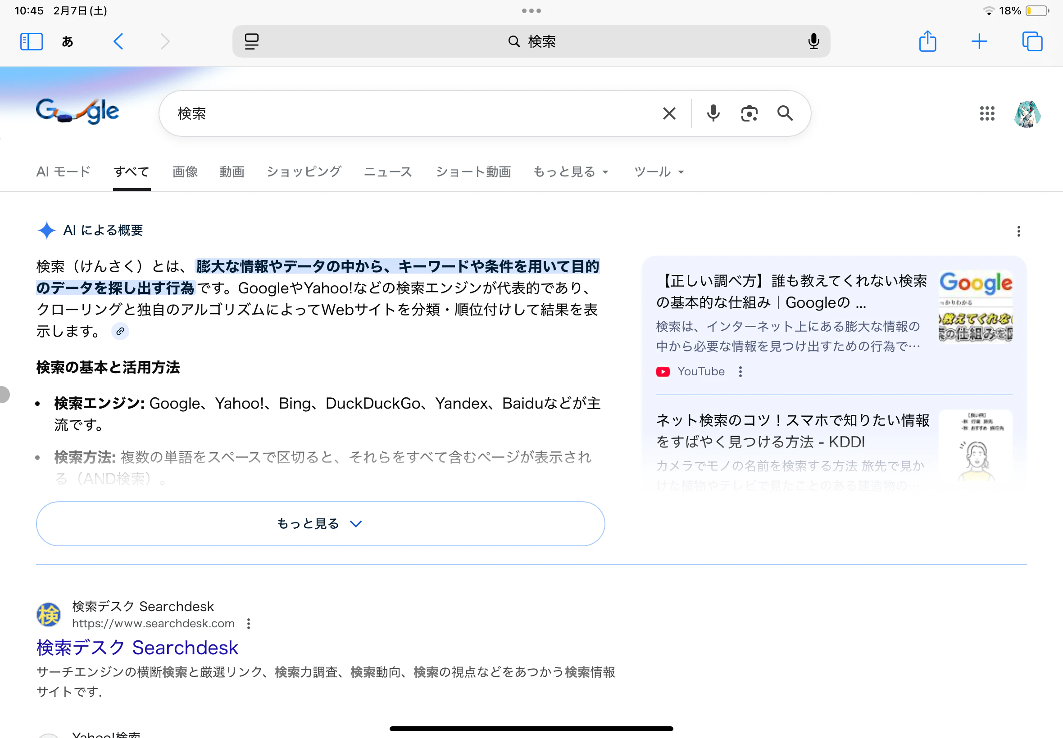Screen dimensions: 1063x738
Task: Open the Google video thumbnail in source card
Action: point(976,306)
